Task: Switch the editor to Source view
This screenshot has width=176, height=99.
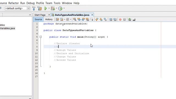Action: (38, 19)
